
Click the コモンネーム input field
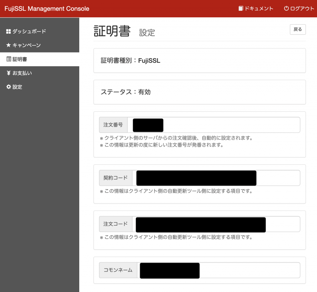point(219,270)
